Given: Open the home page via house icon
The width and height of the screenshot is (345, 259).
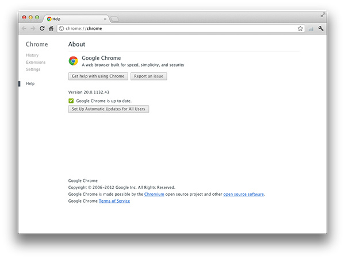Looking at the screenshot, I should 51,28.
